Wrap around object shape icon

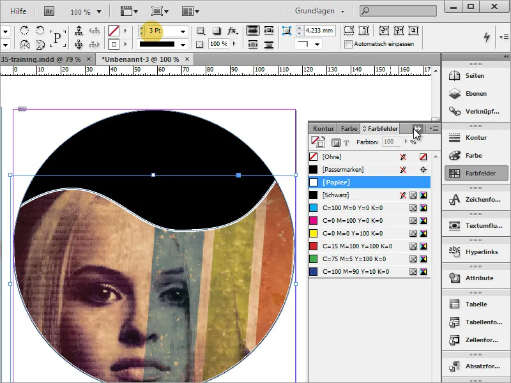coord(253,44)
